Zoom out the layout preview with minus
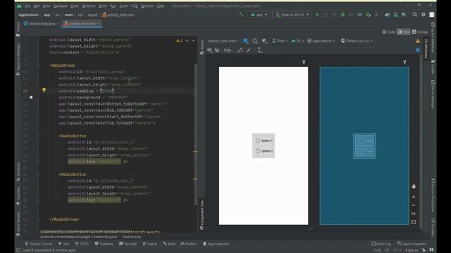The width and height of the screenshot is (451, 253). tap(414, 205)
